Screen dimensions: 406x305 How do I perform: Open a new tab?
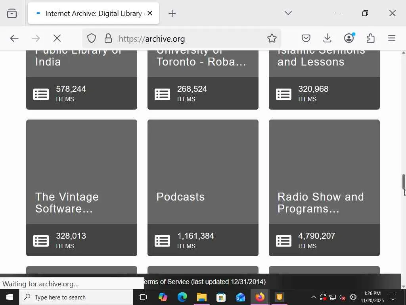point(172,14)
